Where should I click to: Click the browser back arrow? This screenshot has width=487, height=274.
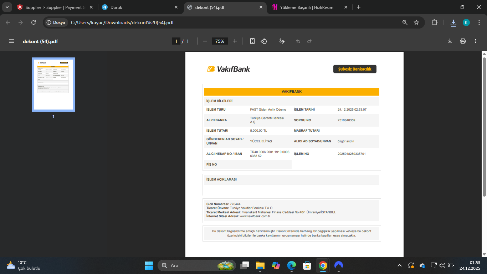[8, 22]
